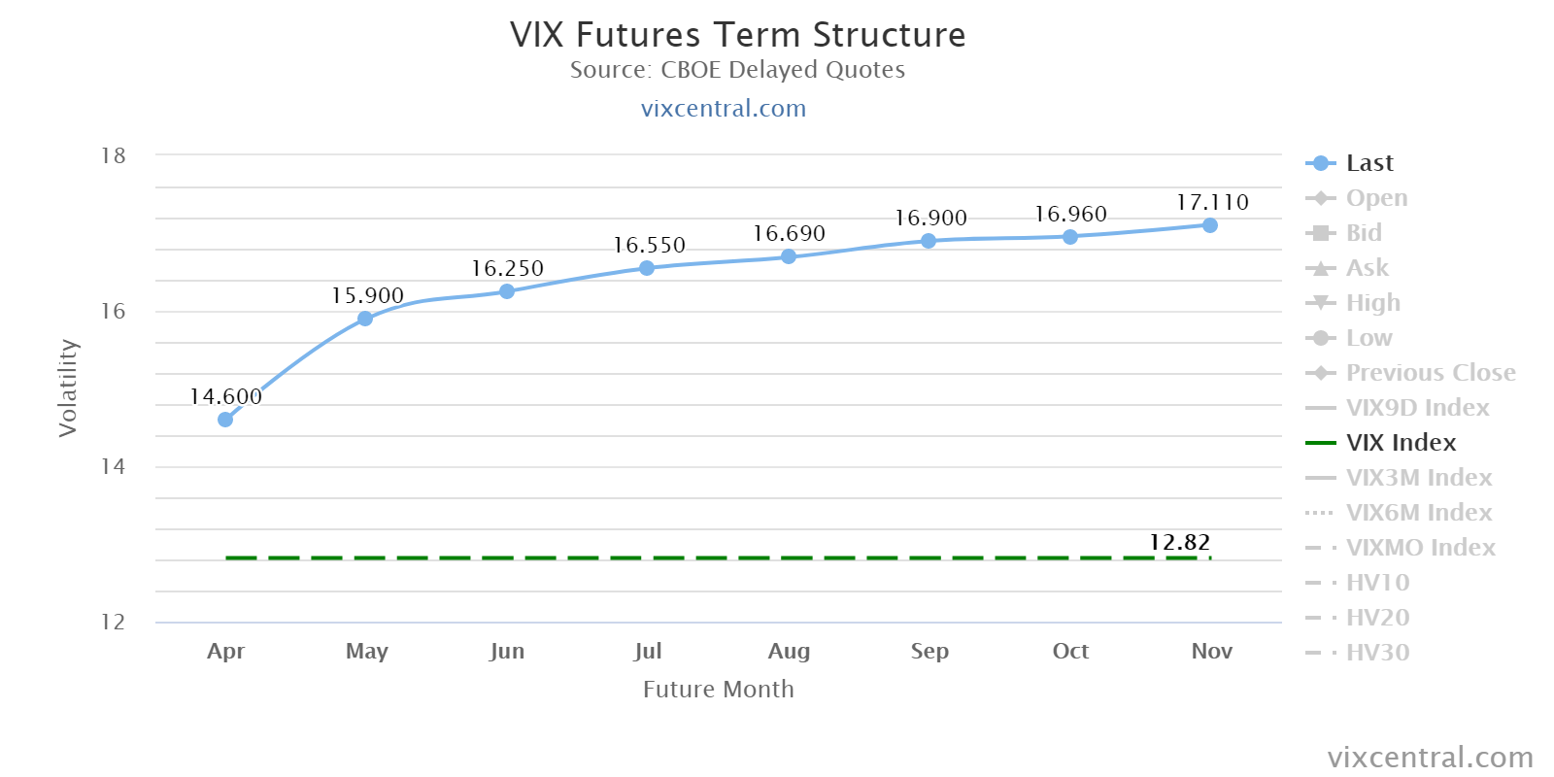Enable the HV20 legend item
Viewport: 1554px width, 777px height.
(x=1377, y=618)
